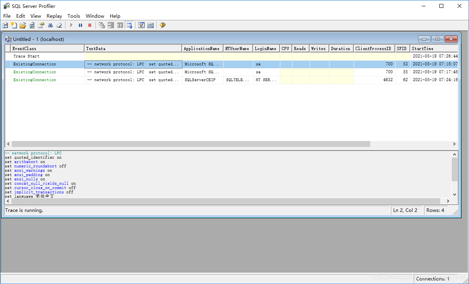Screen dimensions: 469x284
Task: Open the View menu
Action: (x=36, y=16)
